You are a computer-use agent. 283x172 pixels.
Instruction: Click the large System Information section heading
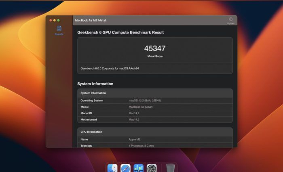point(95,84)
